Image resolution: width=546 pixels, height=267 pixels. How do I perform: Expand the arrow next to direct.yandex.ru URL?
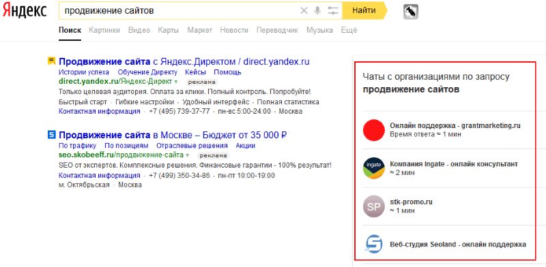point(176,82)
